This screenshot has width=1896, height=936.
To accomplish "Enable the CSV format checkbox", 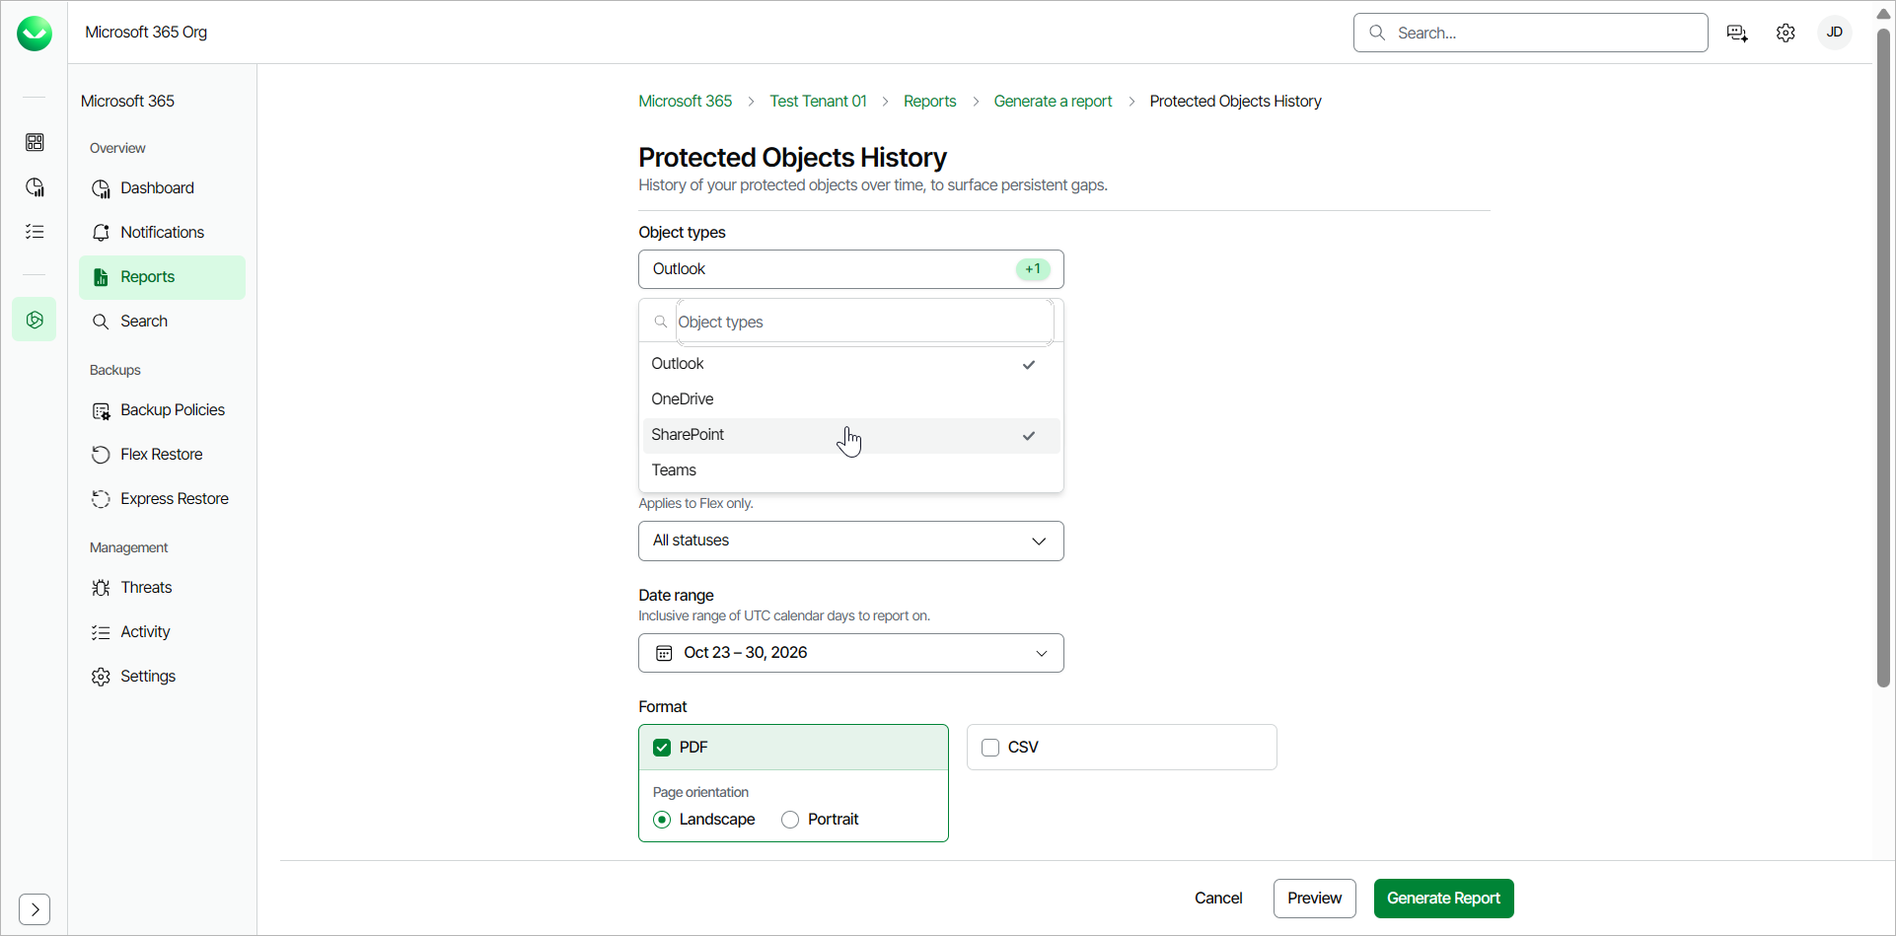I will pyautogui.click(x=990, y=748).
